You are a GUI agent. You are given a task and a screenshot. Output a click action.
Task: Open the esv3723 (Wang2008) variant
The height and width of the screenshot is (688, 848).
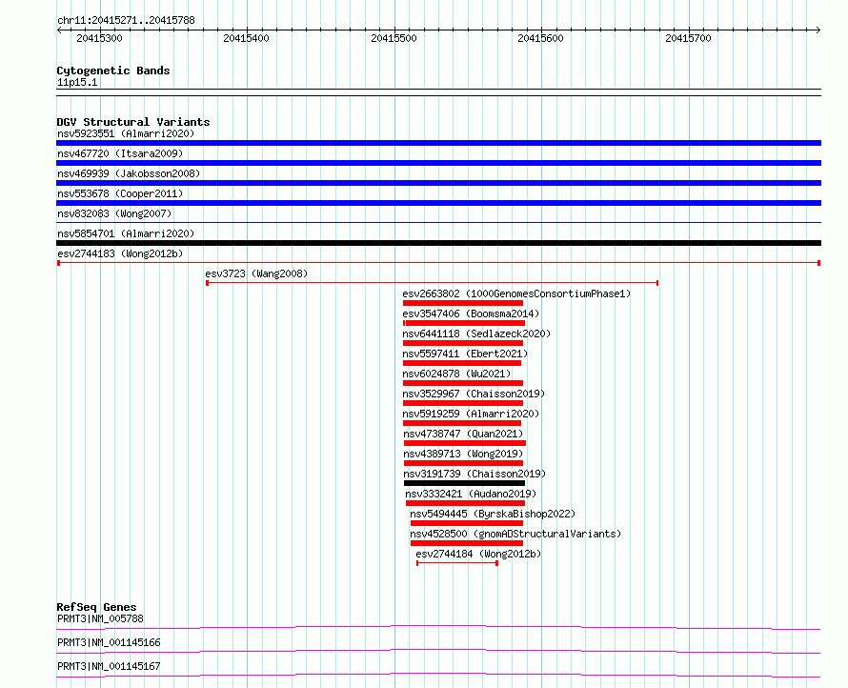click(x=256, y=273)
